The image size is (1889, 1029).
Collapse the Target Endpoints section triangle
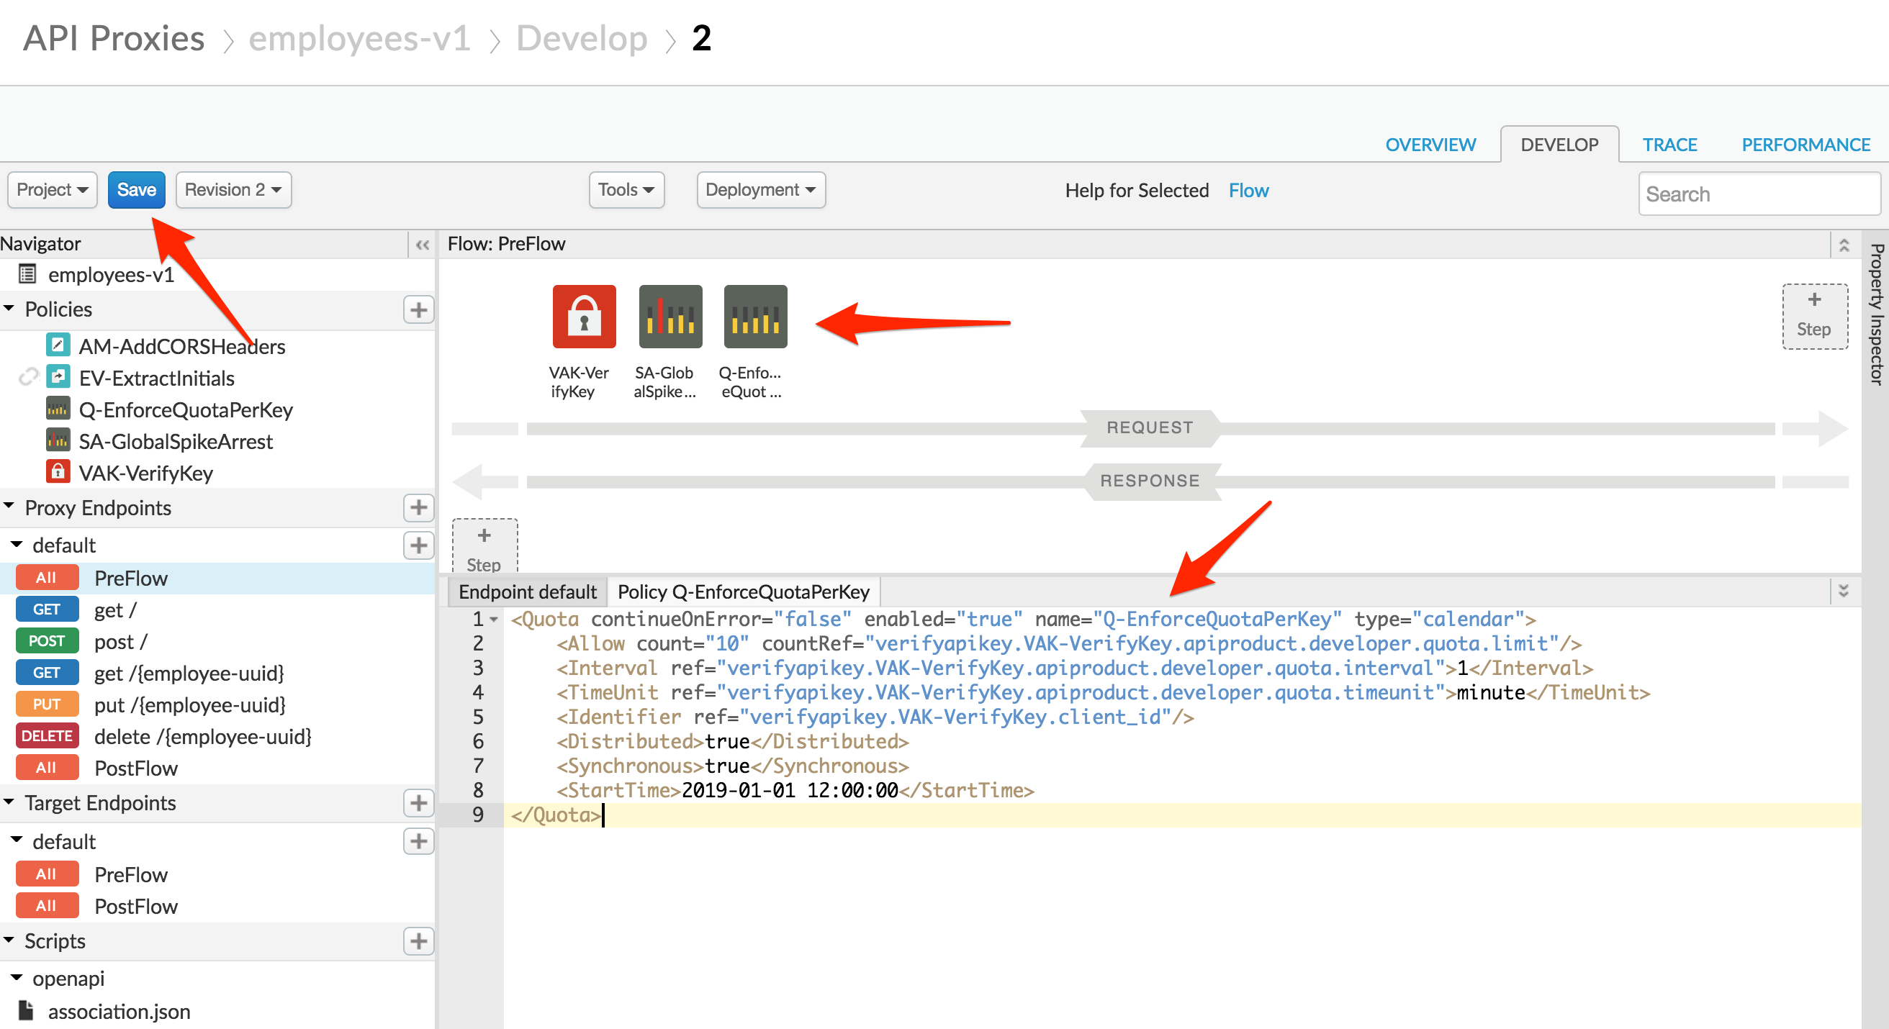[9, 802]
